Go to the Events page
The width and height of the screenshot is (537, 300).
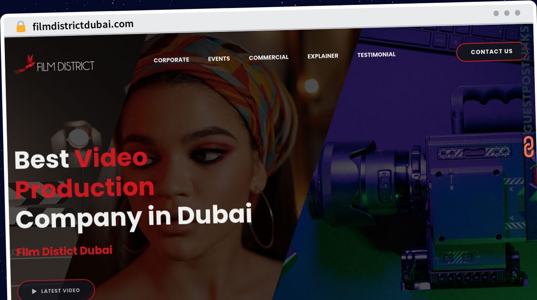(x=219, y=59)
